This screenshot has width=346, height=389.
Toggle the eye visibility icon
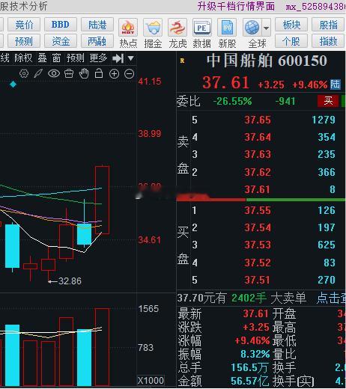coord(54,73)
